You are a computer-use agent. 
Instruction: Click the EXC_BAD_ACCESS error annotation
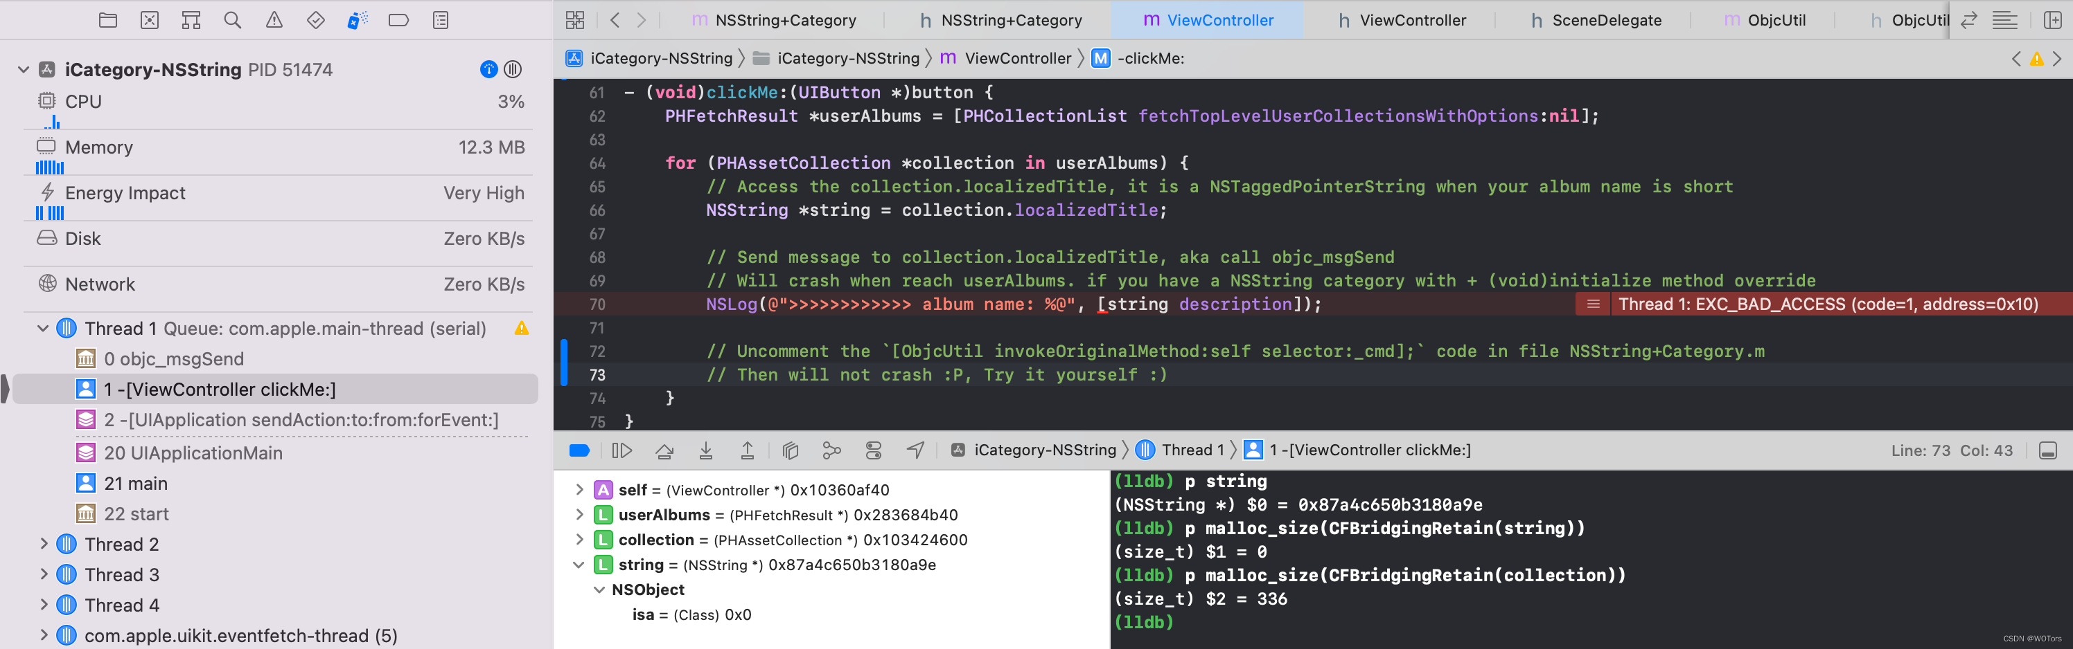click(x=1824, y=304)
